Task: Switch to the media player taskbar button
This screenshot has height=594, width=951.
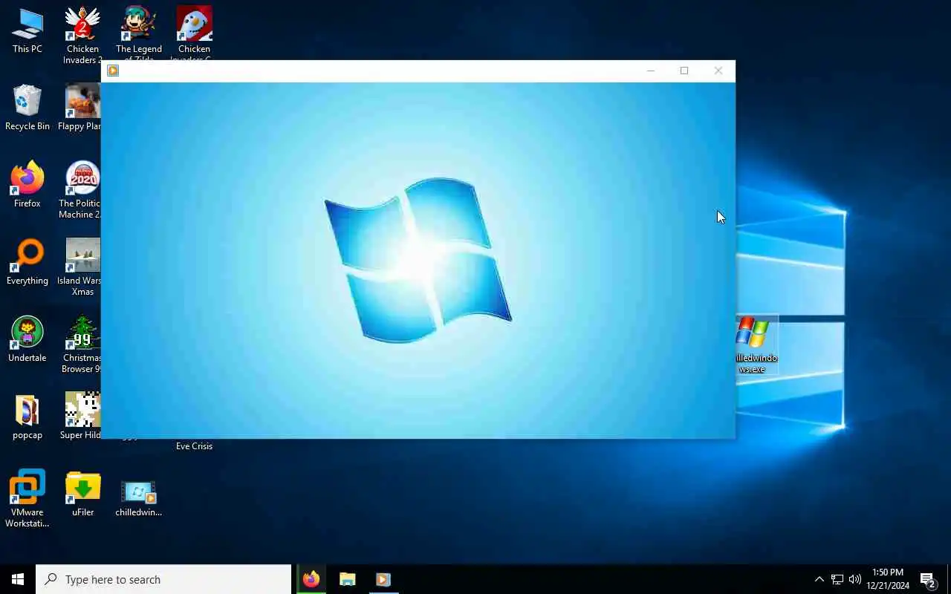Action: pos(383,579)
